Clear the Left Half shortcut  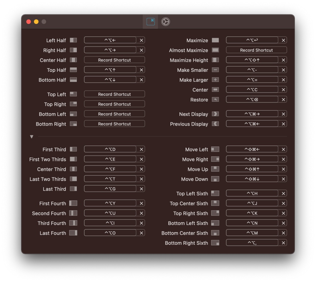(x=142, y=40)
